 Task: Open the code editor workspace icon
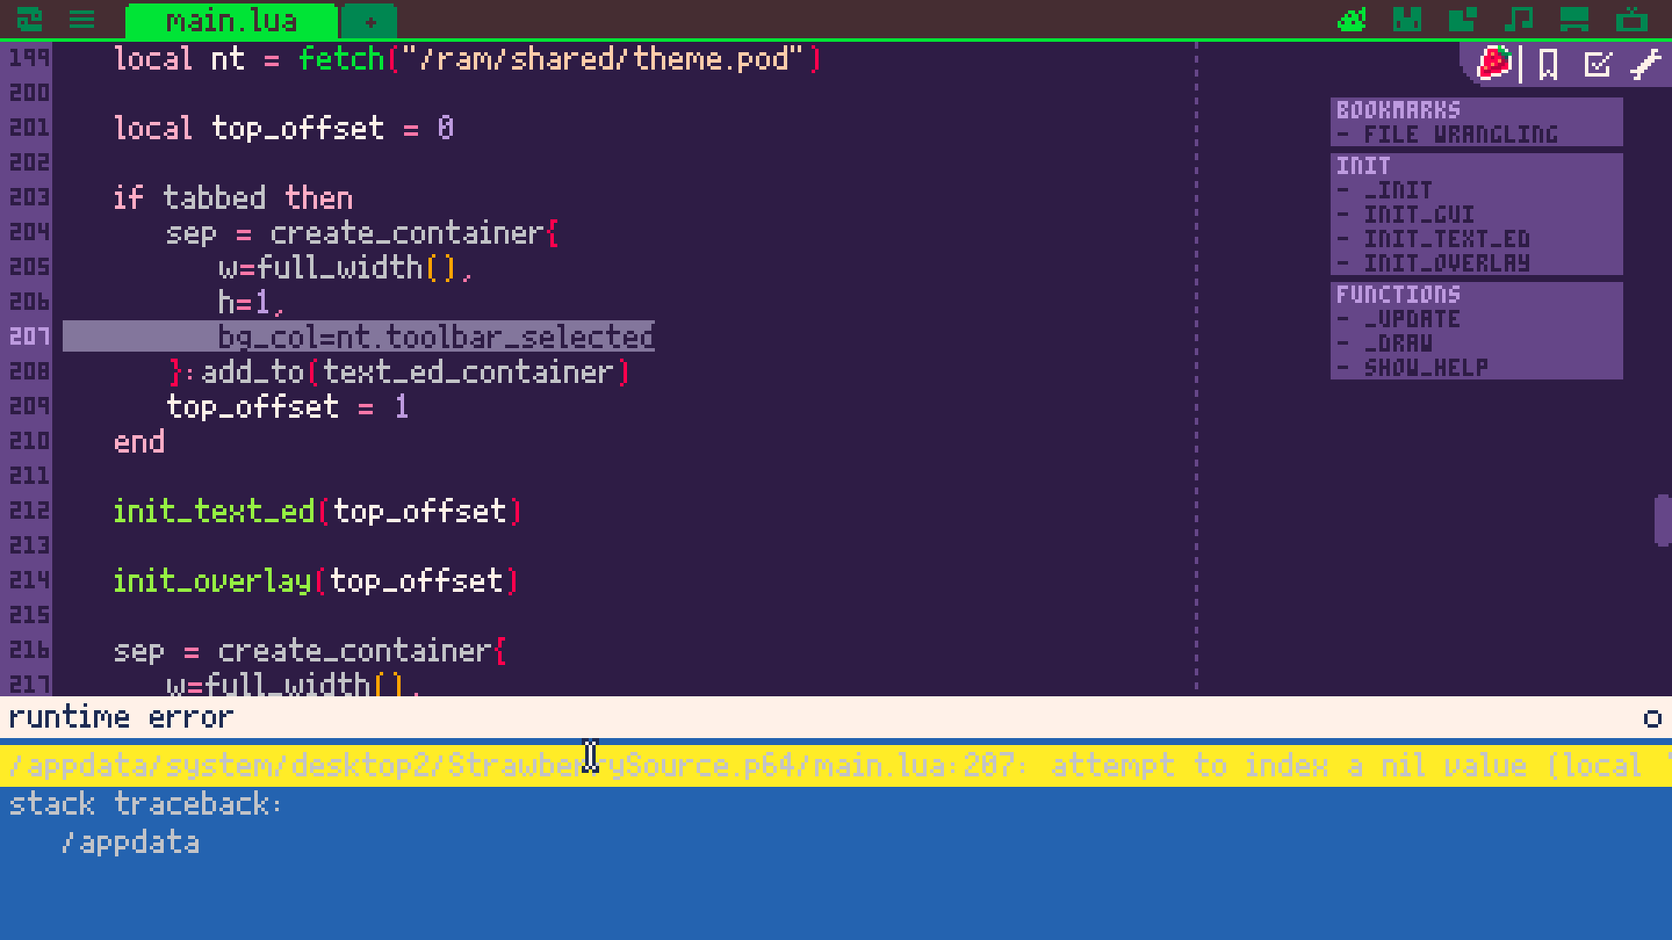point(1352,19)
